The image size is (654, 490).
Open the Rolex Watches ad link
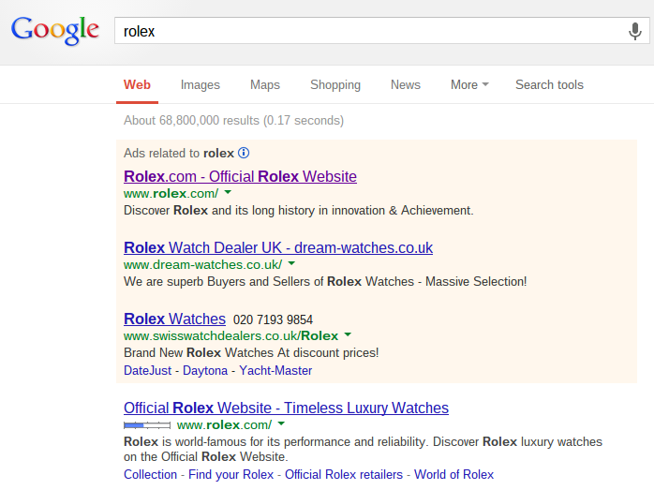pos(175,319)
